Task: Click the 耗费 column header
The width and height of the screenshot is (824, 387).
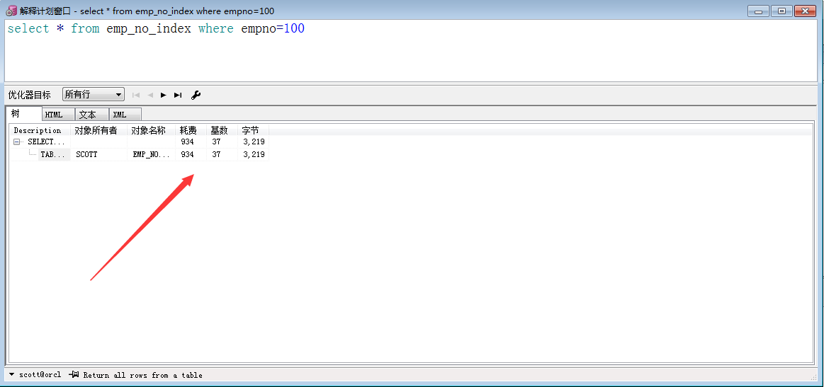Action: pos(191,130)
